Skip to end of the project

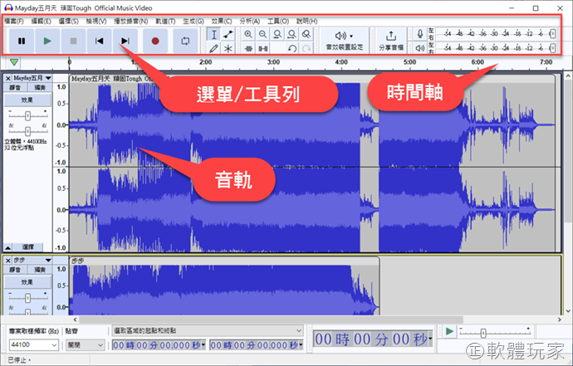pyautogui.click(x=125, y=40)
